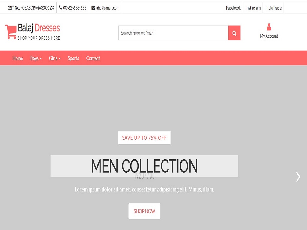Image resolution: width=307 pixels, height=230 pixels.
Task: Open the IndiaTrade link
Action: click(x=273, y=8)
